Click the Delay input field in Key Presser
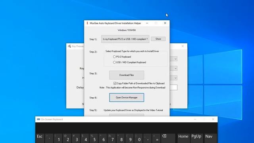The height and width of the screenshot is (143, 254). coord(173,87)
